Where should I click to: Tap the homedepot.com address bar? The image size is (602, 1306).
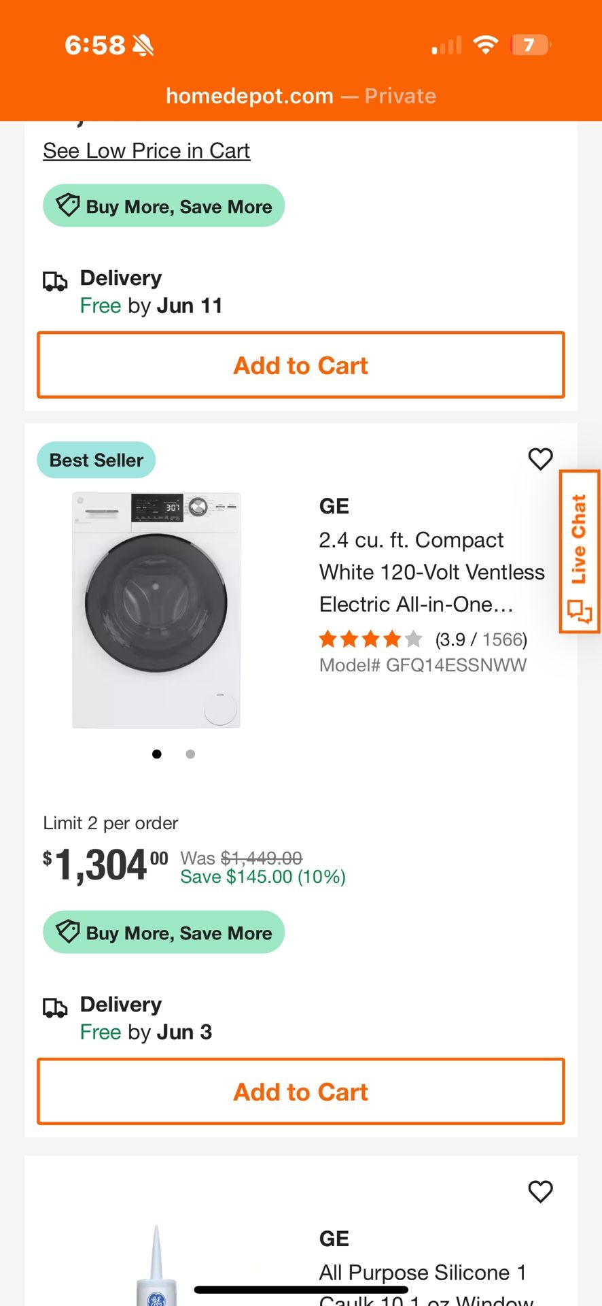(x=300, y=96)
